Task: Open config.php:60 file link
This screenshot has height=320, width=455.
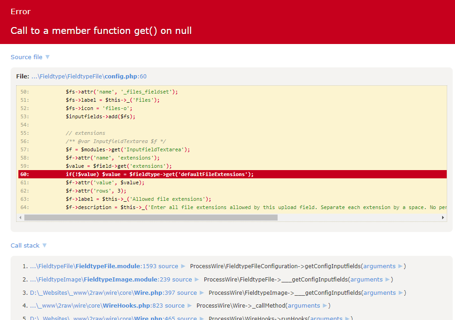Action: (89, 77)
